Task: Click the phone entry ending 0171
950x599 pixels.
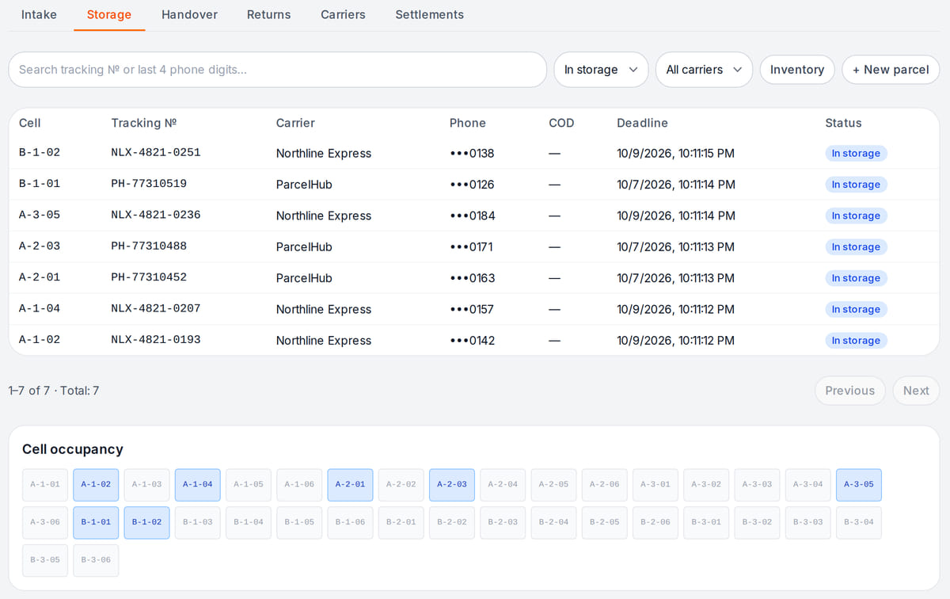Action: pyautogui.click(x=471, y=246)
